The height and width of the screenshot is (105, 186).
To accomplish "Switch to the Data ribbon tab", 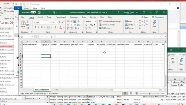I will [84, 17].
